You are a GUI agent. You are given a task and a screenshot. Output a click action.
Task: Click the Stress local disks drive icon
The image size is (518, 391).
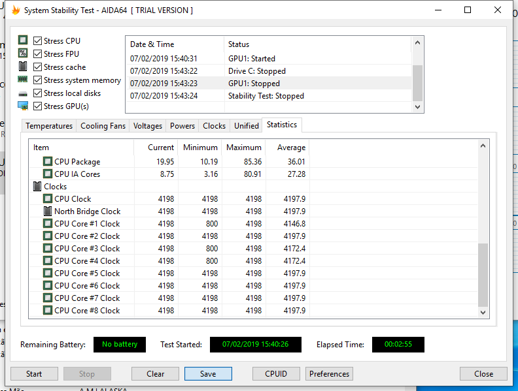coord(23,94)
